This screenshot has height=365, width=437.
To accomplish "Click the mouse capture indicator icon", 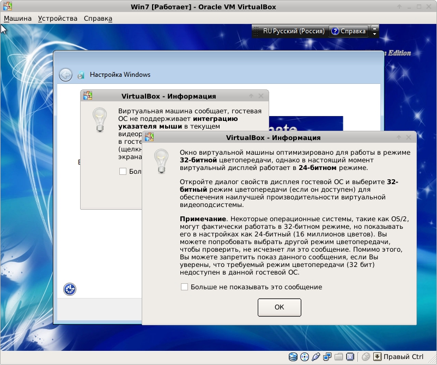I will tap(366, 357).
